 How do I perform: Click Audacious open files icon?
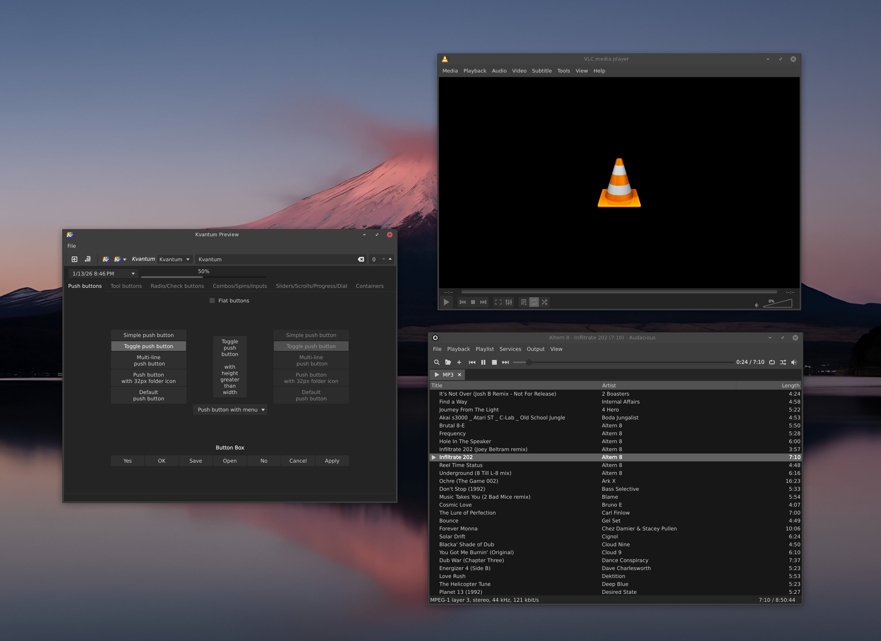pos(448,362)
